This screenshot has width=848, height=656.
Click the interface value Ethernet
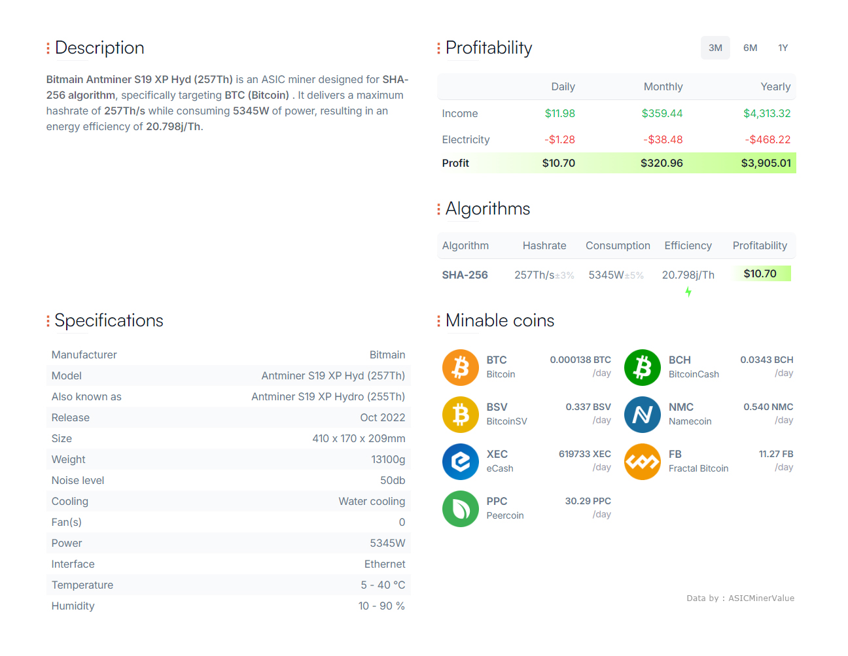pos(385,564)
